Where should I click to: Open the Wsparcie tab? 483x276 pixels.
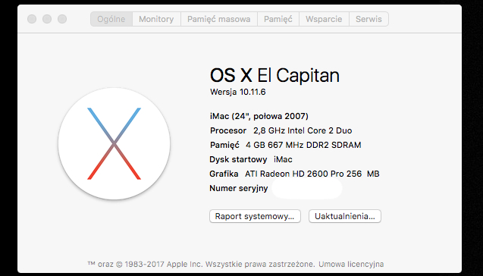pyautogui.click(x=324, y=19)
